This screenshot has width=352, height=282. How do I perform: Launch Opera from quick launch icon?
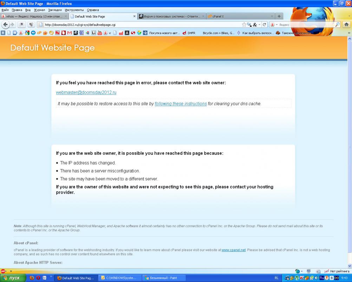(x=38, y=278)
